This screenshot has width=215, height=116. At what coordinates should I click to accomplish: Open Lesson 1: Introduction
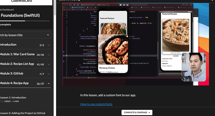[x=13, y=98]
